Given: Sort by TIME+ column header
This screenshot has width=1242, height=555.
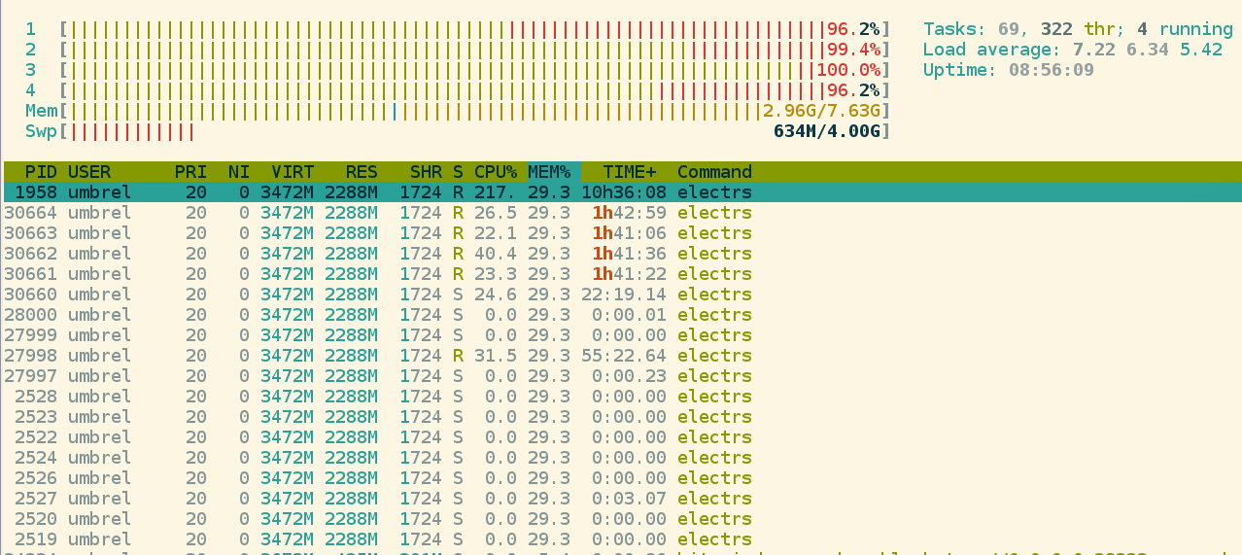Looking at the screenshot, I should [x=629, y=172].
